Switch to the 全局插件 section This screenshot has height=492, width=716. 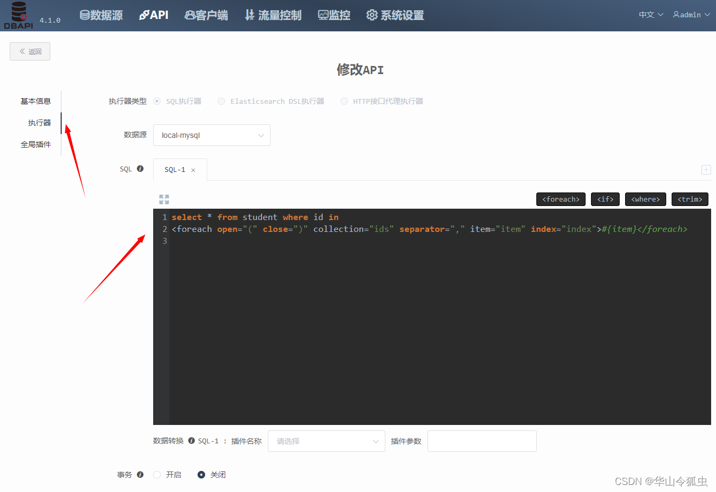(36, 144)
